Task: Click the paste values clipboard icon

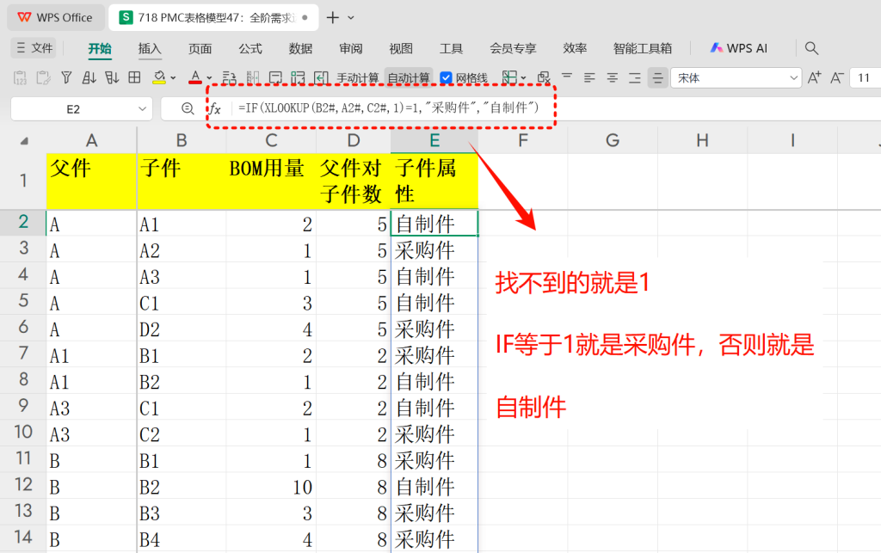Action: pyautogui.click(x=20, y=77)
